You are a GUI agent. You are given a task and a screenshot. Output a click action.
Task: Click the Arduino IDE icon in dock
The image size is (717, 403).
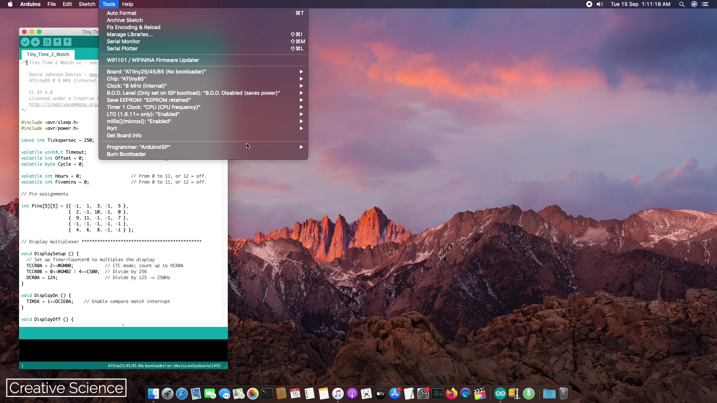click(x=500, y=394)
